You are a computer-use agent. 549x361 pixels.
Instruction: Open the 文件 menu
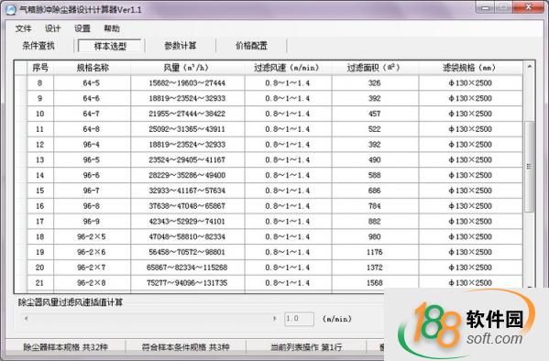coord(24,28)
